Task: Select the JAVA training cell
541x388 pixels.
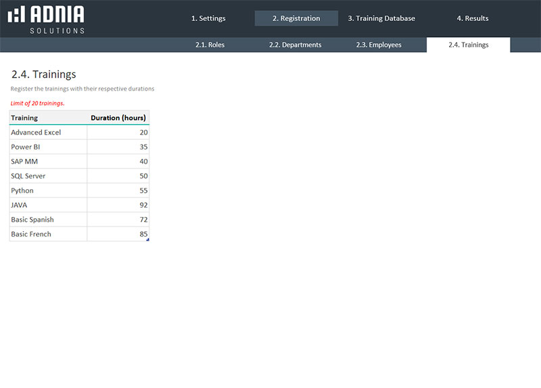Action: (48, 205)
